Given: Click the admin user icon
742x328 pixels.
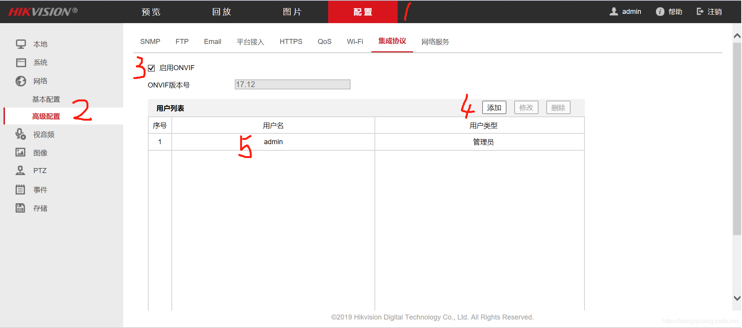Looking at the screenshot, I should click(614, 12).
